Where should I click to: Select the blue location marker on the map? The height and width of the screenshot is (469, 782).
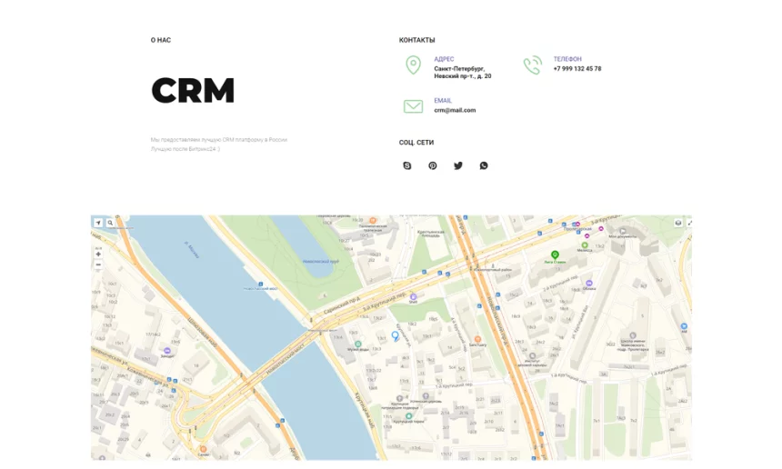(395, 335)
